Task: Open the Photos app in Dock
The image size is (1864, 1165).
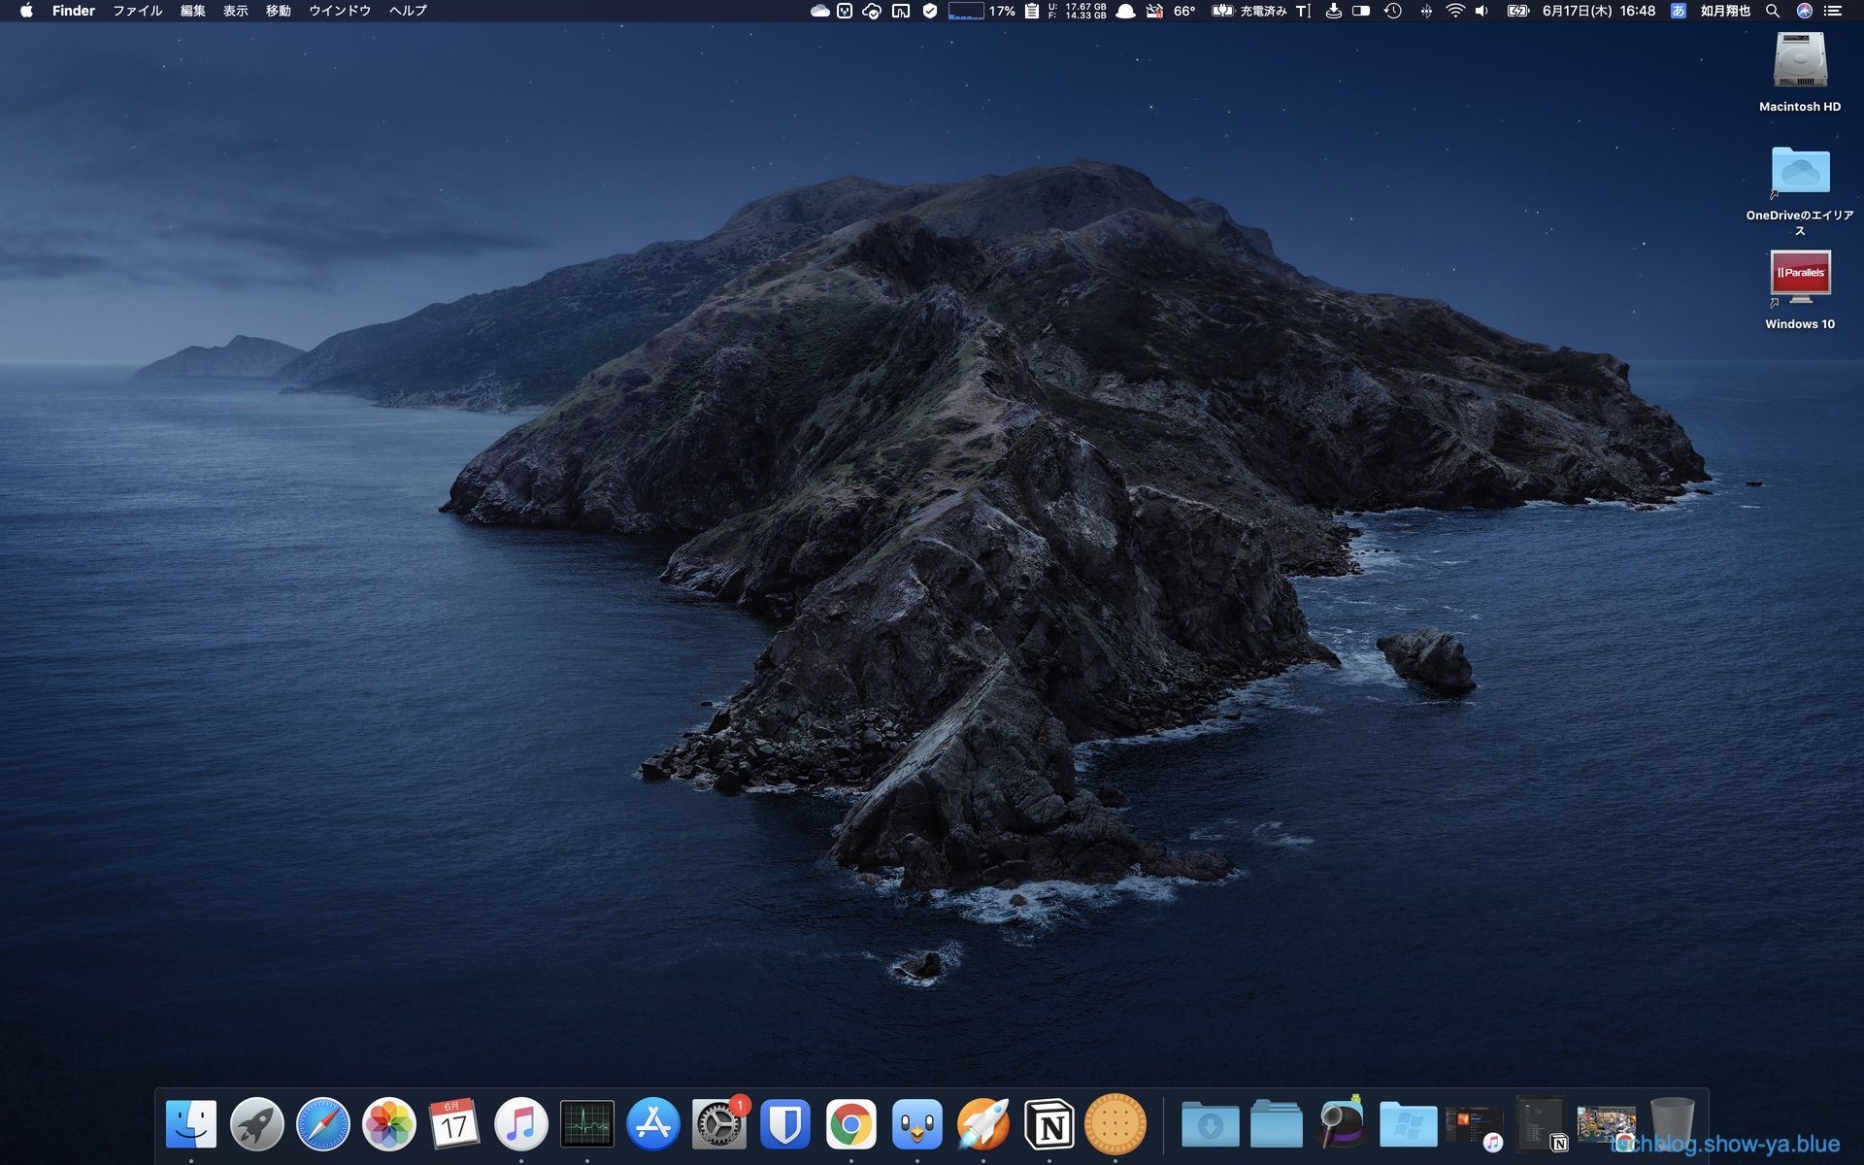Action: pyautogui.click(x=388, y=1124)
